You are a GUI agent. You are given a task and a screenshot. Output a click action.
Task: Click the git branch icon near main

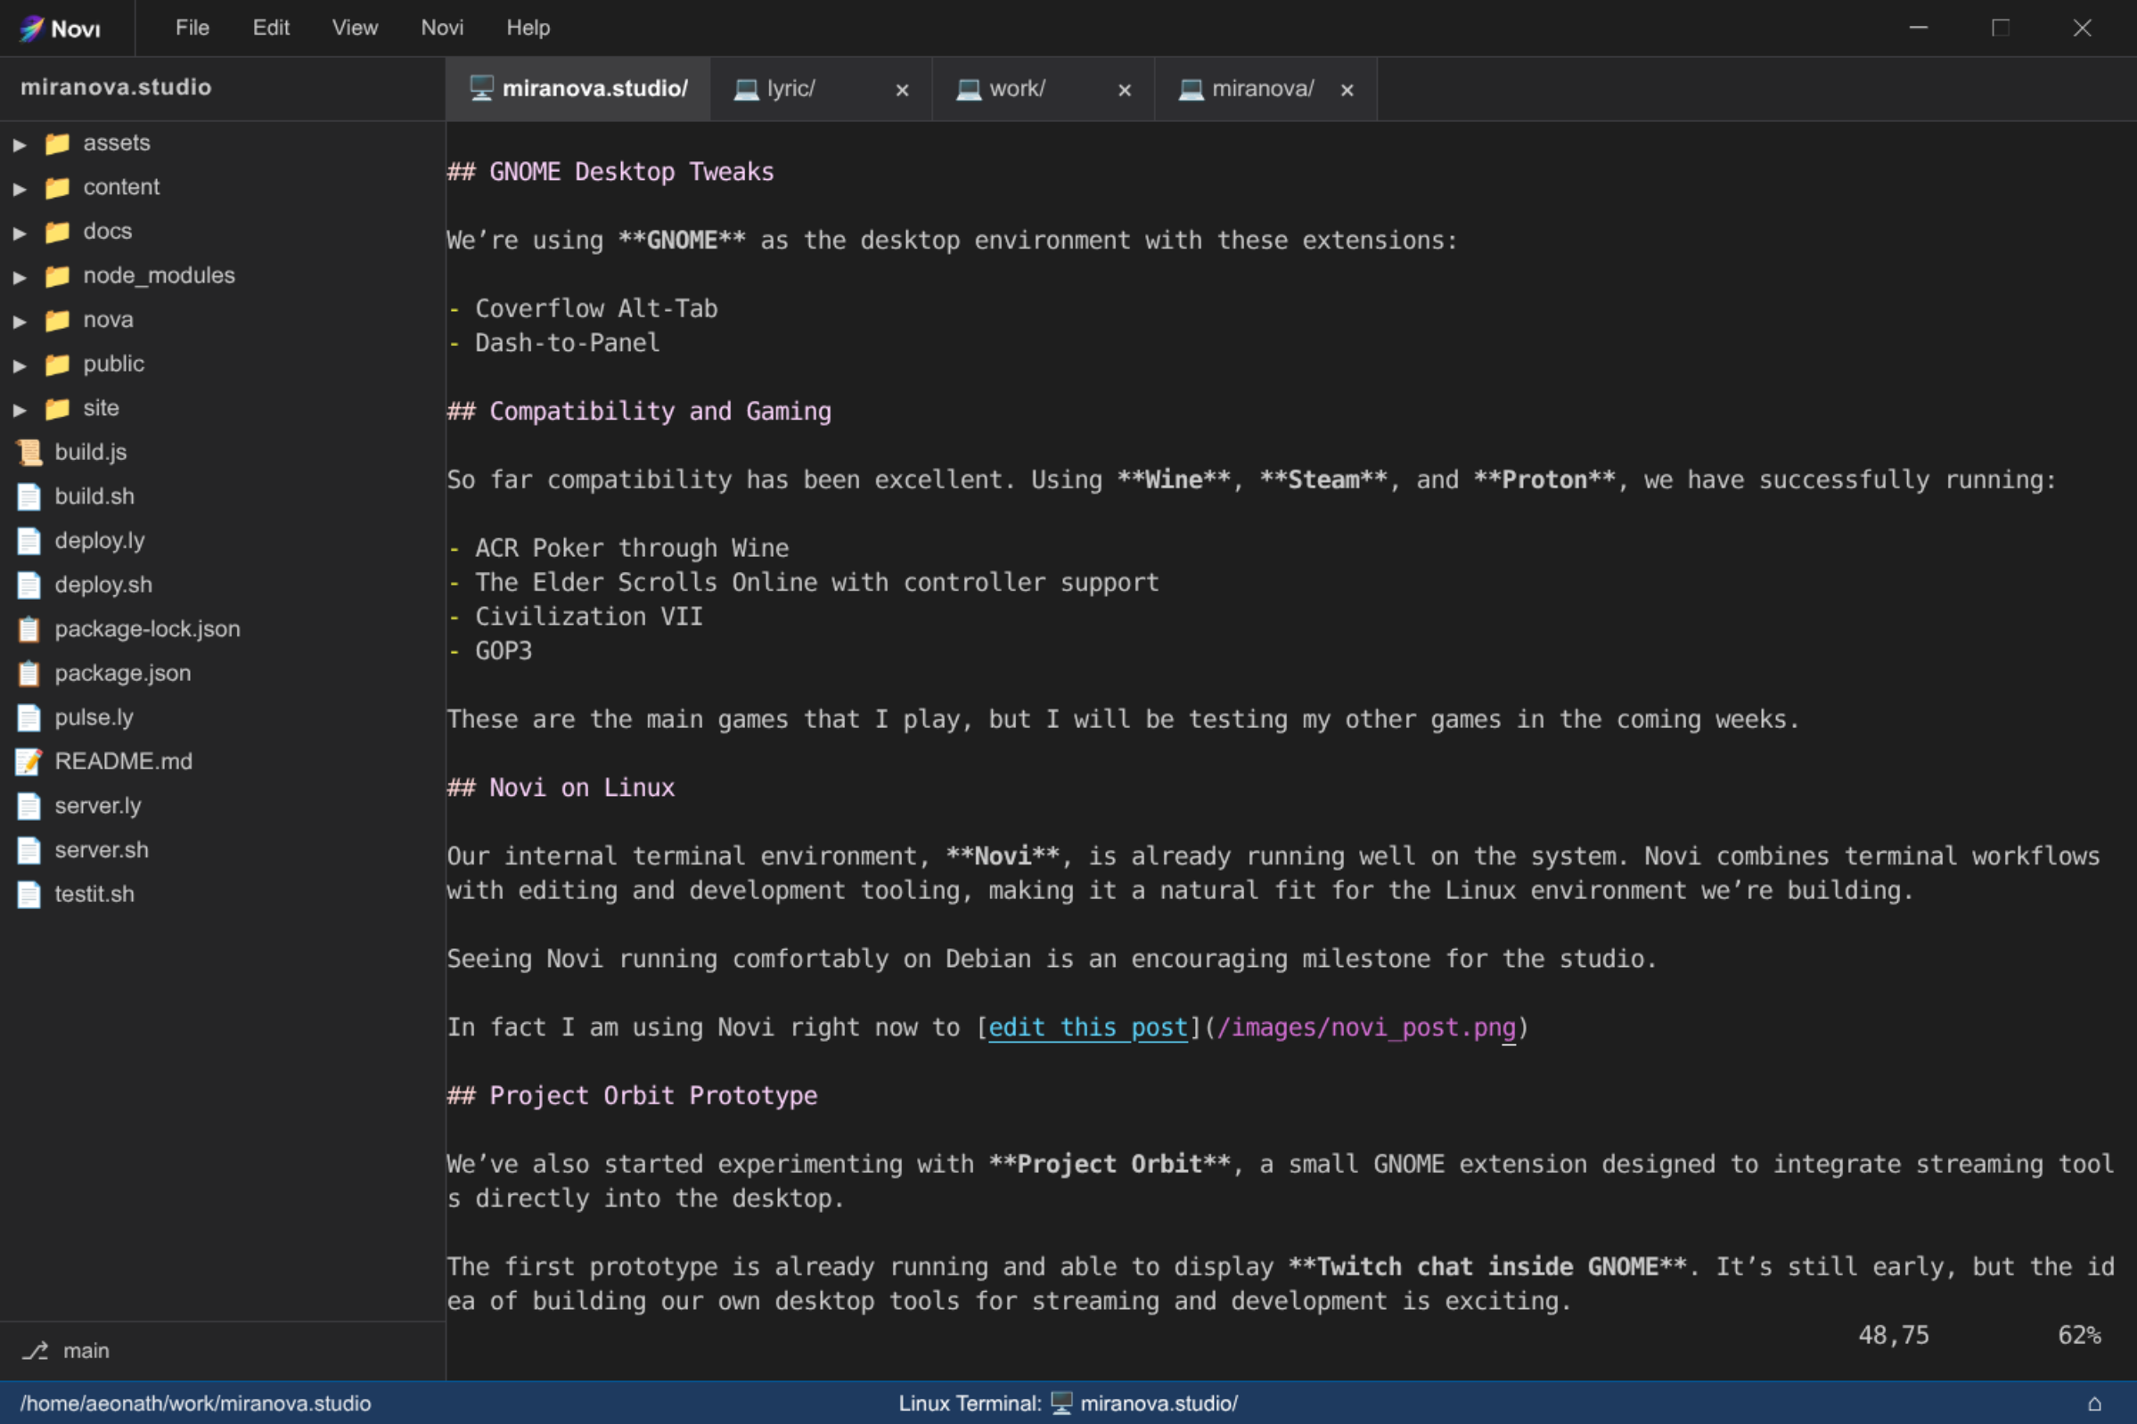(36, 1350)
